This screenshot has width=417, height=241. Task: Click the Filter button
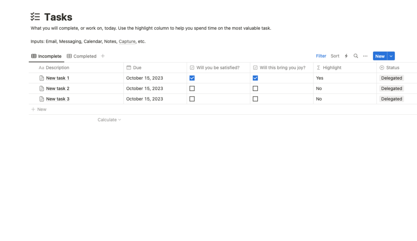[321, 56]
